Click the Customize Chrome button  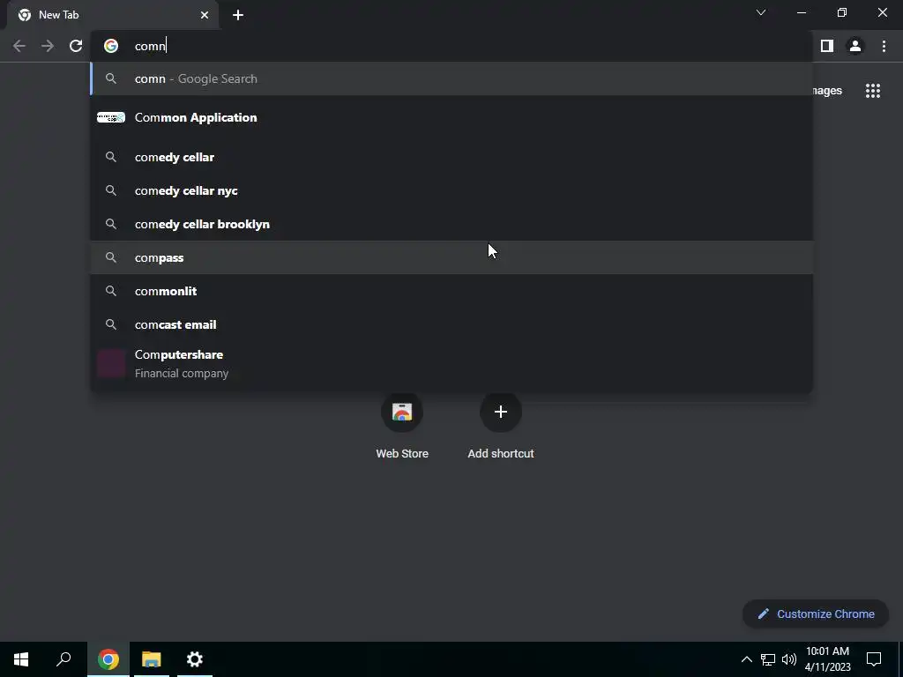click(x=816, y=614)
